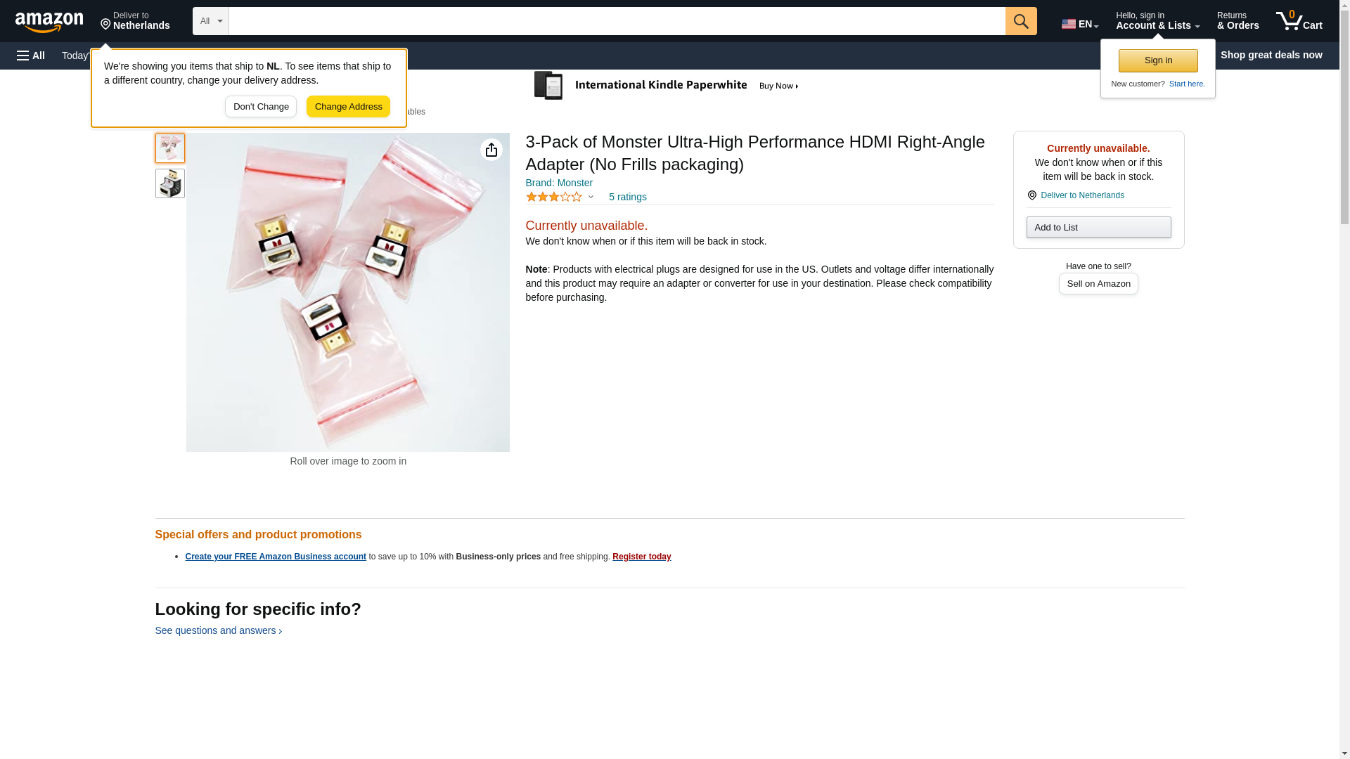Open the All hamburger menu
Image resolution: width=1350 pixels, height=759 pixels.
(31, 56)
